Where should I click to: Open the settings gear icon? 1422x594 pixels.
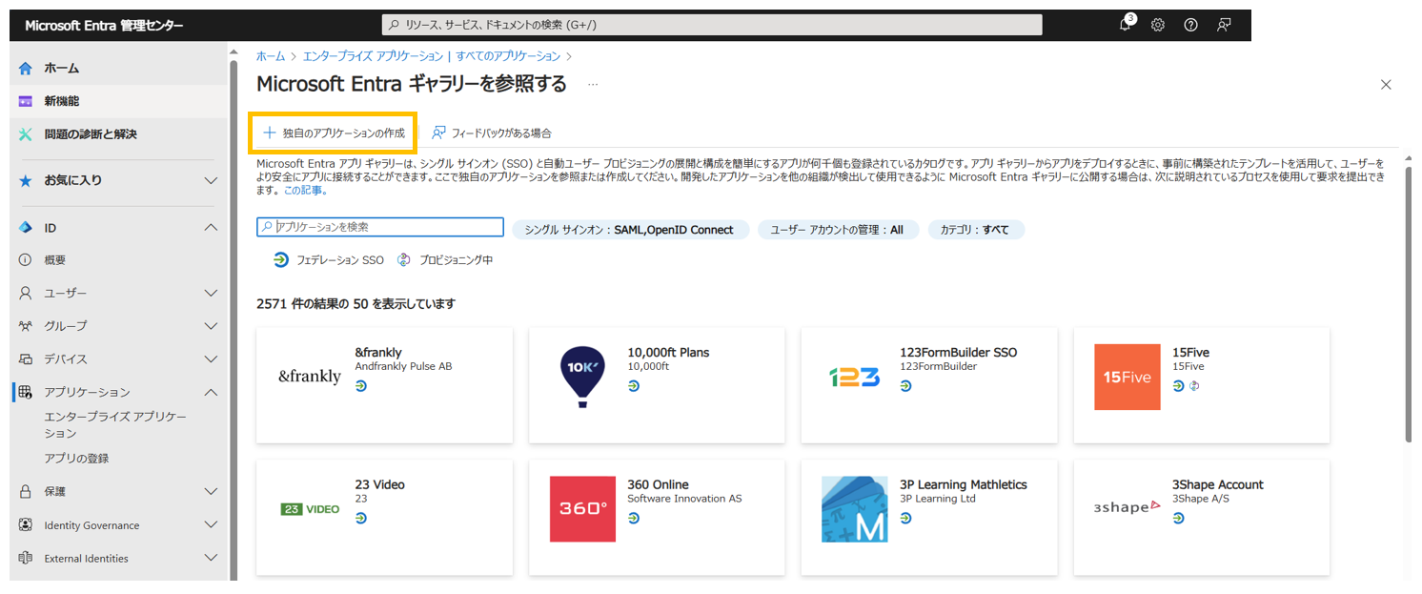pyautogui.click(x=1158, y=26)
